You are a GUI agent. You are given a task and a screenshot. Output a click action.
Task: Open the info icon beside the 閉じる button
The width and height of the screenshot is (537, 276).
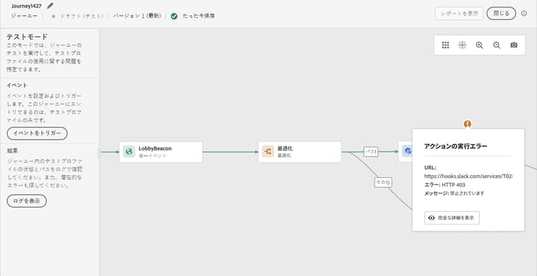[524, 14]
